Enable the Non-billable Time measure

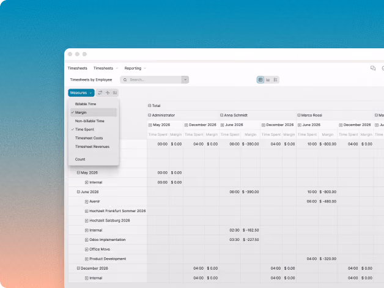tap(94, 121)
